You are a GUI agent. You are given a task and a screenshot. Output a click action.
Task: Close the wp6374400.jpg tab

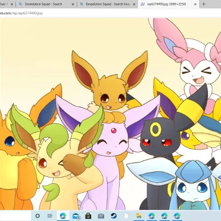tap(195, 4)
